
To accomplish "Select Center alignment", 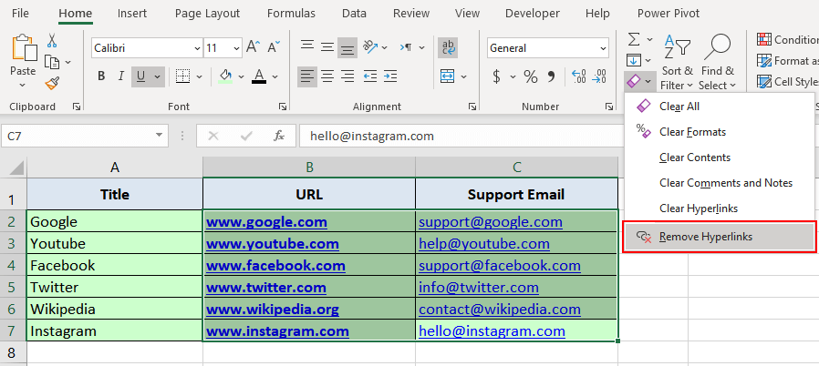I will coord(327,76).
